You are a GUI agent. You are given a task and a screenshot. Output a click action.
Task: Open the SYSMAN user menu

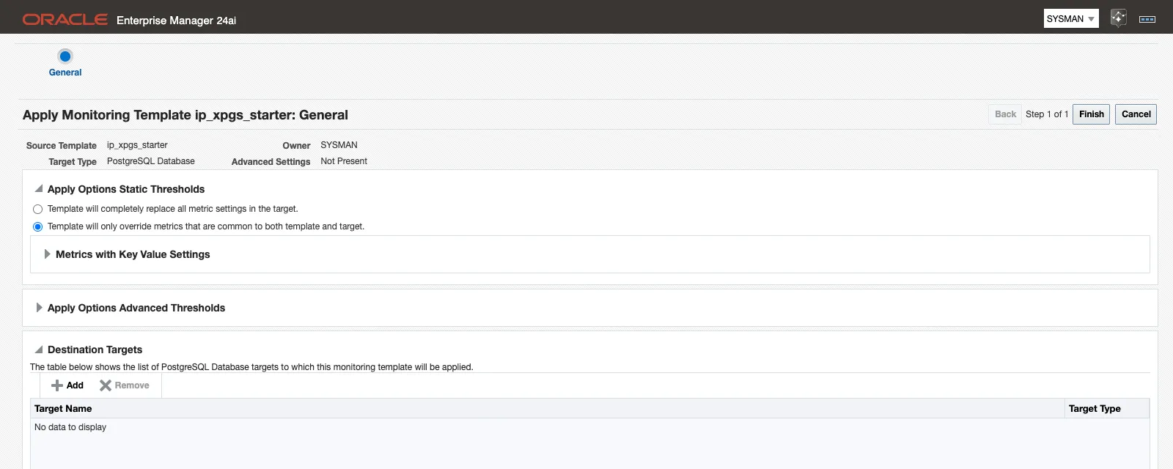[x=1070, y=18]
